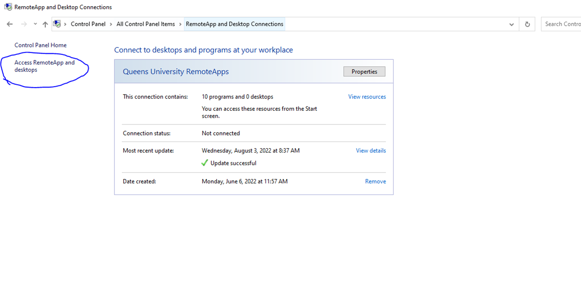Screen dimensions: 581x296
Task: Select 'Monday, June 6, 2022 at 11:57 AM'
Action: click(245, 181)
